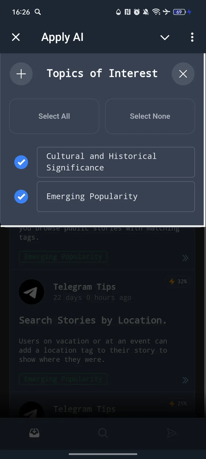Image resolution: width=206 pixels, height=459 pixels.
Task: Tap the muted notifications bell in status bar
Action: (x=146, y=12)
